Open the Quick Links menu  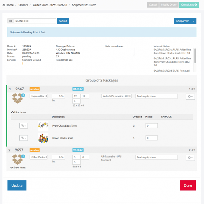[x=189, y=5]
